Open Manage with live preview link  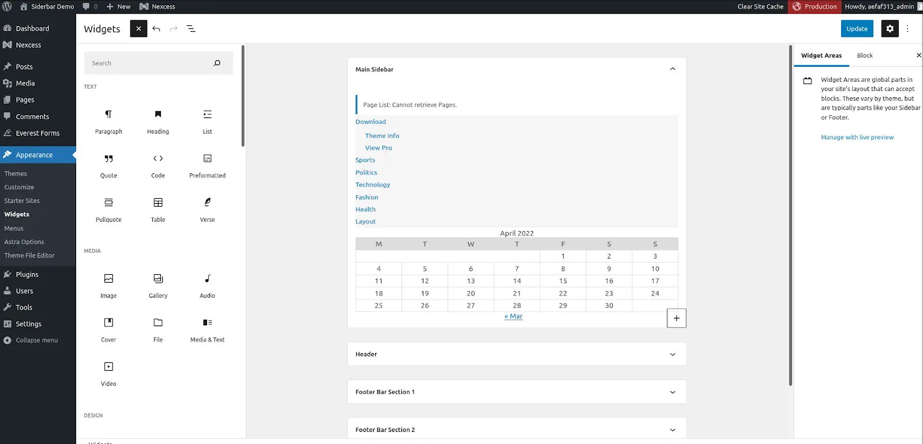(857, 137)
